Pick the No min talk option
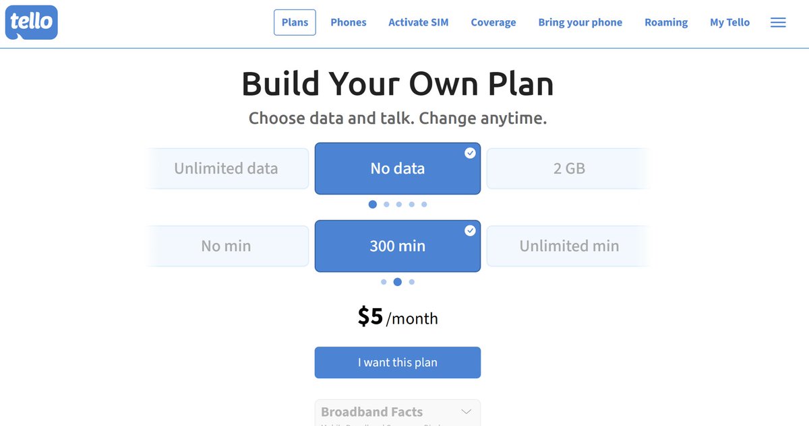Screen dimensions: 809x426 227,246
